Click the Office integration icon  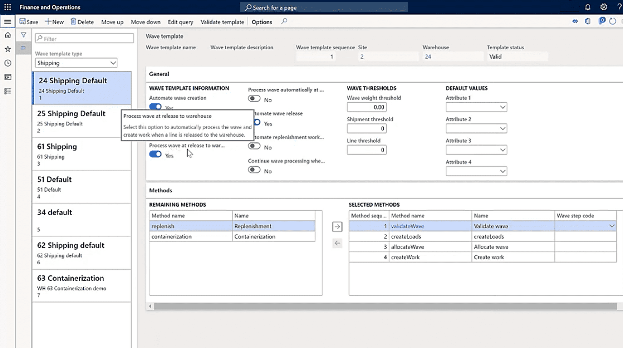[x=588, y=21]
